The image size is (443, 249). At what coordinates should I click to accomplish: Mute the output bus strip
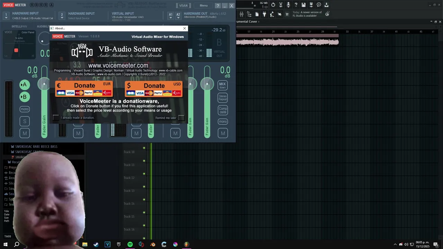223,133
